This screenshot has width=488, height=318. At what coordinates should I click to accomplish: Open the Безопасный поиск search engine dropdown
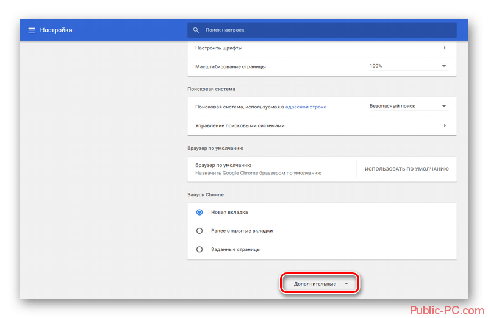click(x=409, y=107)
